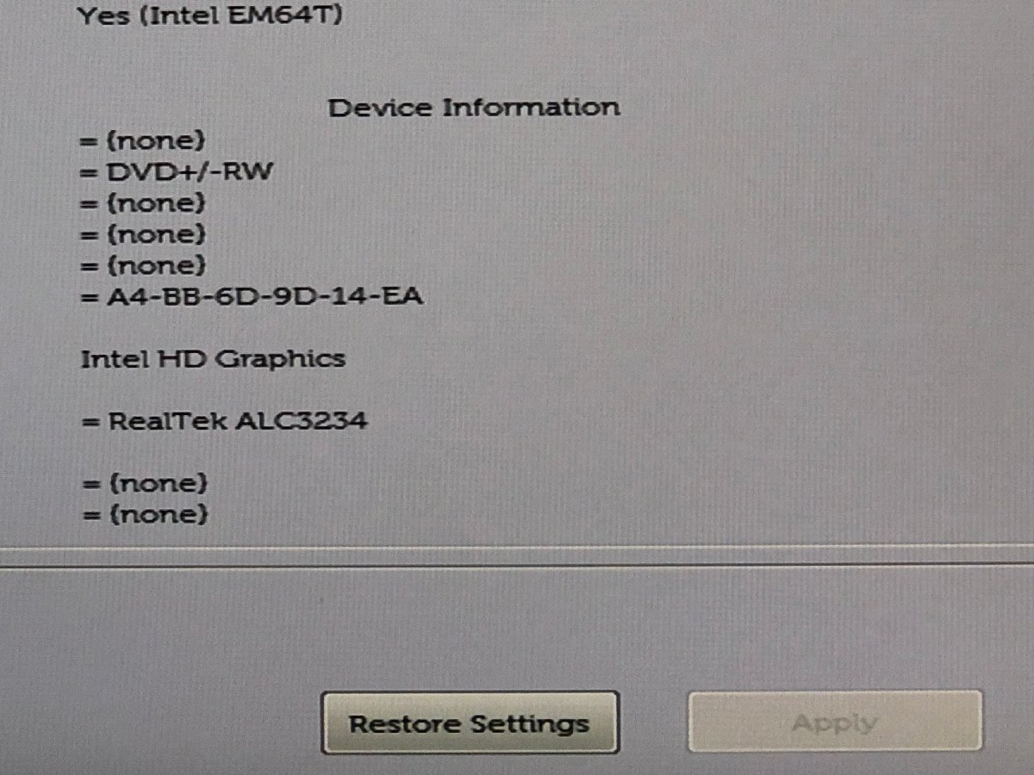Click the (none) entry directly above DVD+/-RW

point(156,140)
